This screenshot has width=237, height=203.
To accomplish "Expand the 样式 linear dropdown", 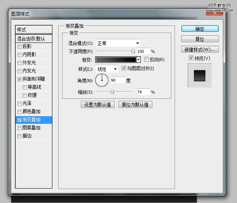I will tap(107, 69).
